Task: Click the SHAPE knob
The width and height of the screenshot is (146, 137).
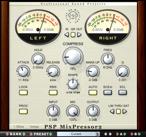Action: 73,84
